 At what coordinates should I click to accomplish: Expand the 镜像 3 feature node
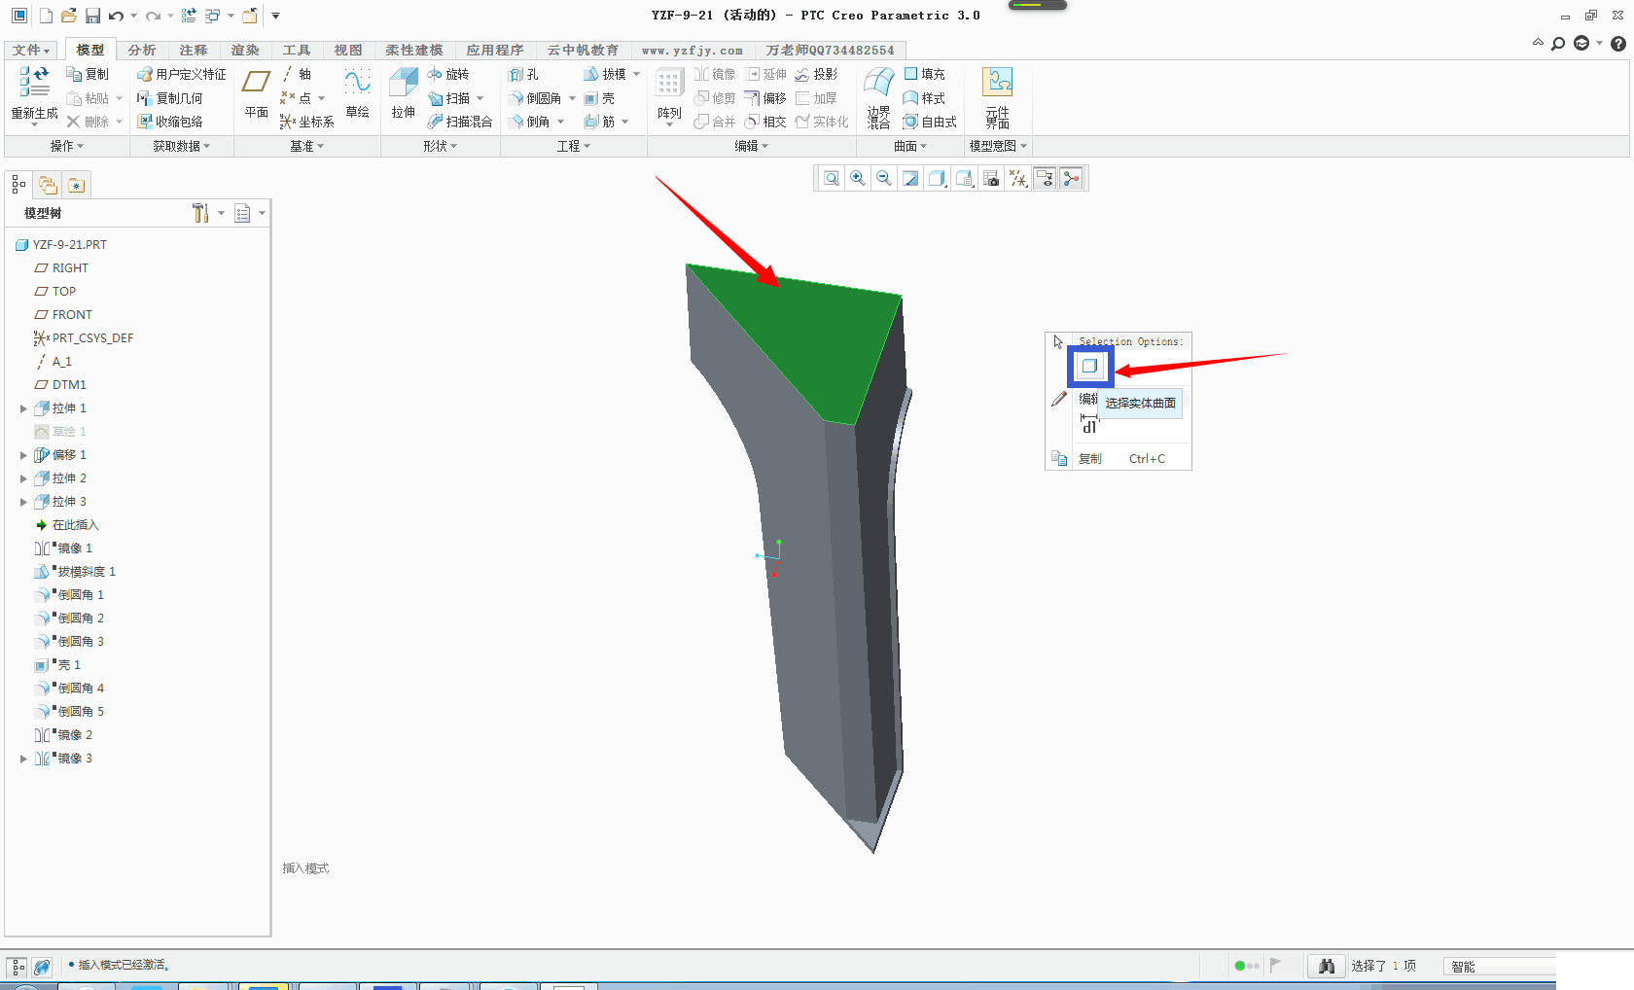tap(23, 759)
